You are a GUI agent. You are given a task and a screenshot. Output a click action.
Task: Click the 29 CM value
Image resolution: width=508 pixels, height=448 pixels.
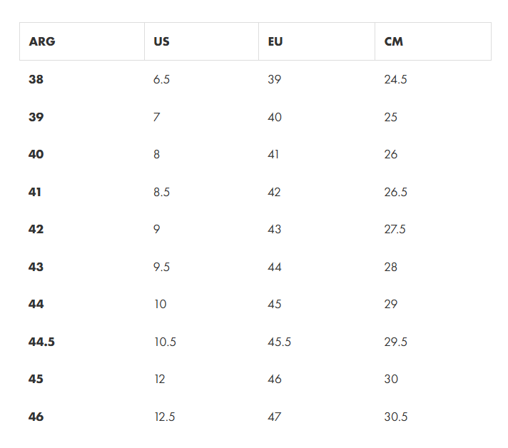pyautogui.click(x=391, y=304)
